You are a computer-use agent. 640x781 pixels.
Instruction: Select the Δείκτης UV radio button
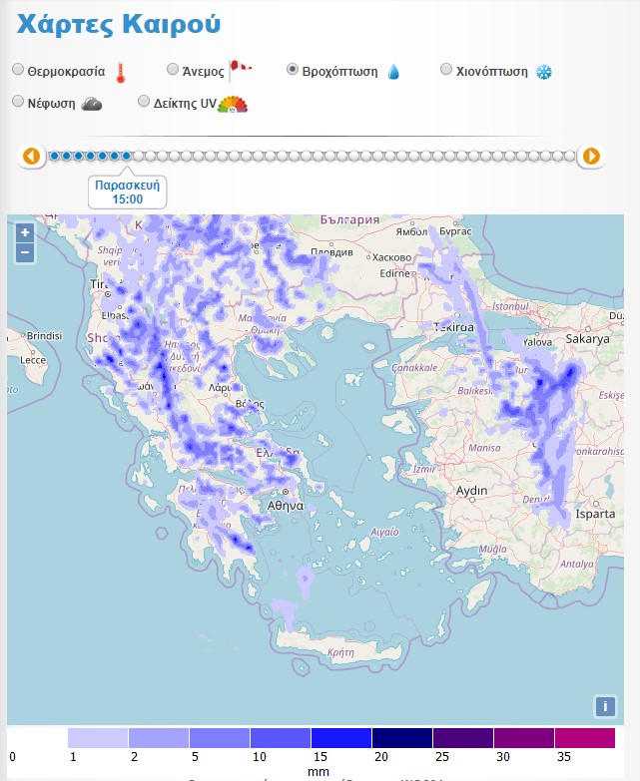pos(145,101)
